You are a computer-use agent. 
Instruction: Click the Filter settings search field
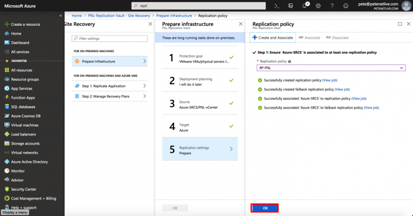point(110,38)
